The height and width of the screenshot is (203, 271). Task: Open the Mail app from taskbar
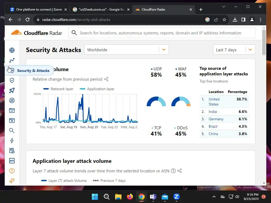click(165, 197)
